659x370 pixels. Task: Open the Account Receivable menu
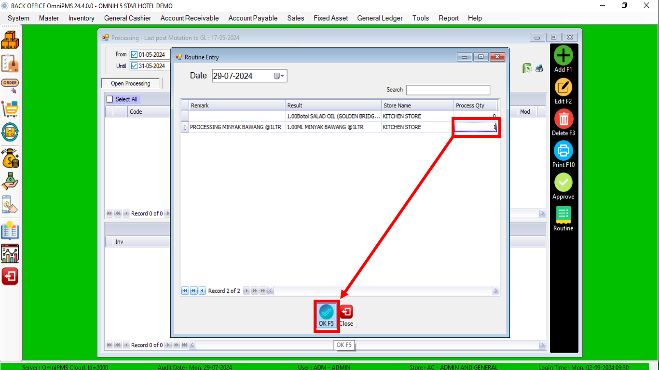[190, 18]
